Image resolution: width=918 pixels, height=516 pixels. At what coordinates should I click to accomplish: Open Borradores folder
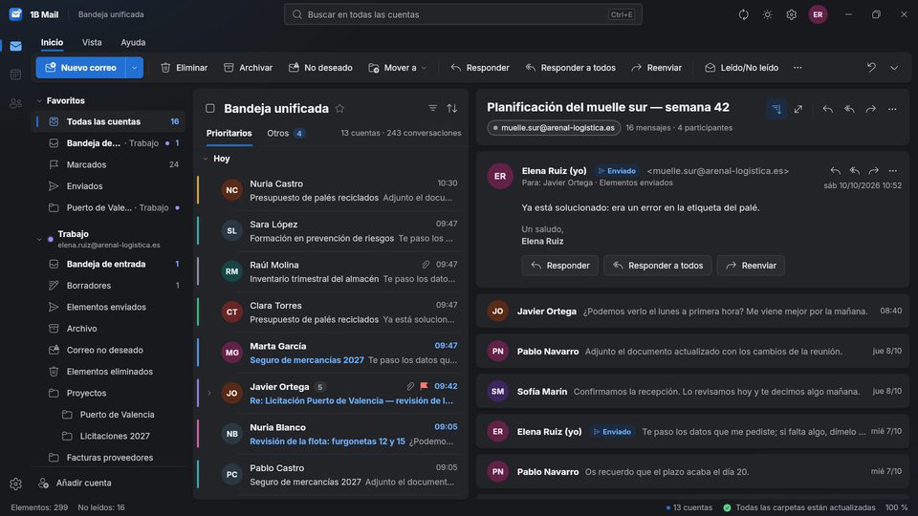pyautogui.click(x=108, y=286)
